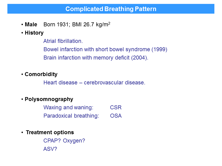Image resolution: width=222 pixels, height=166 pixels.
Task: Click the Paradoxical breathing label
Action: point(71,116)
